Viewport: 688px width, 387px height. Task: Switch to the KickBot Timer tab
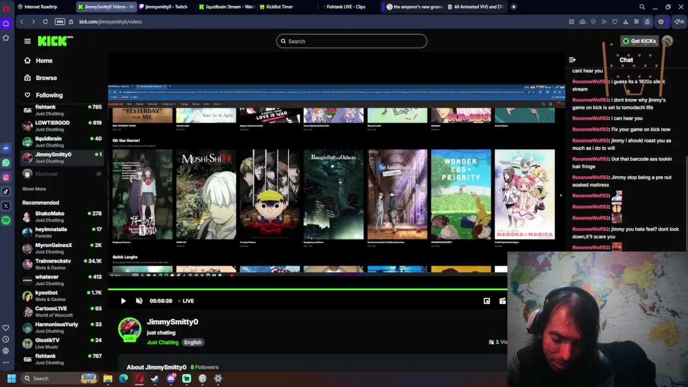click(x=279, y=7)
